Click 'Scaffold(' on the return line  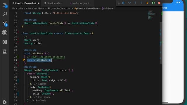coord(42,73)
